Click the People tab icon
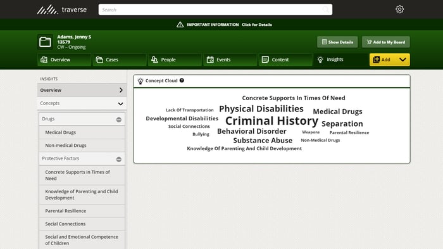Viewport: 443px width, 249px height. [154, 60]
